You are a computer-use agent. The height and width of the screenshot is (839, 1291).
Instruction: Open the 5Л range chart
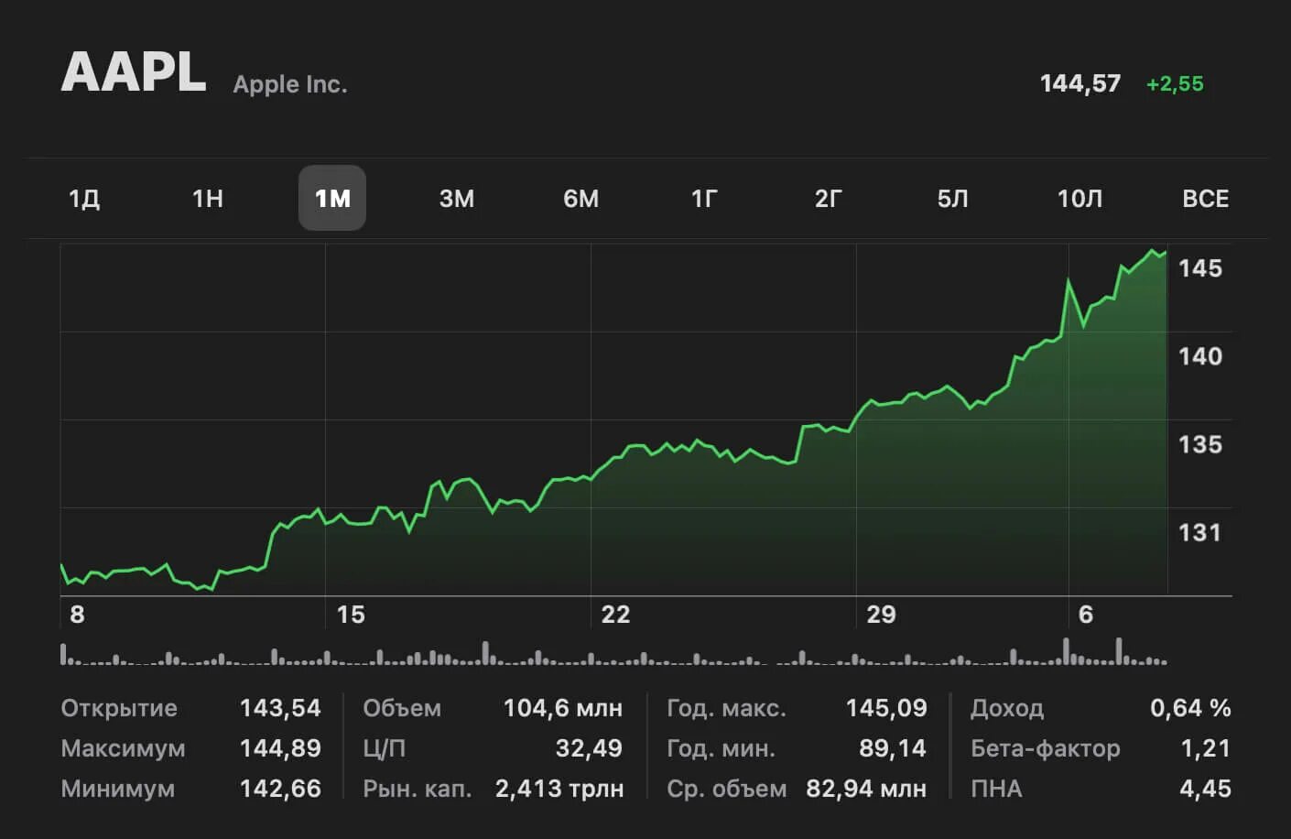953,199
